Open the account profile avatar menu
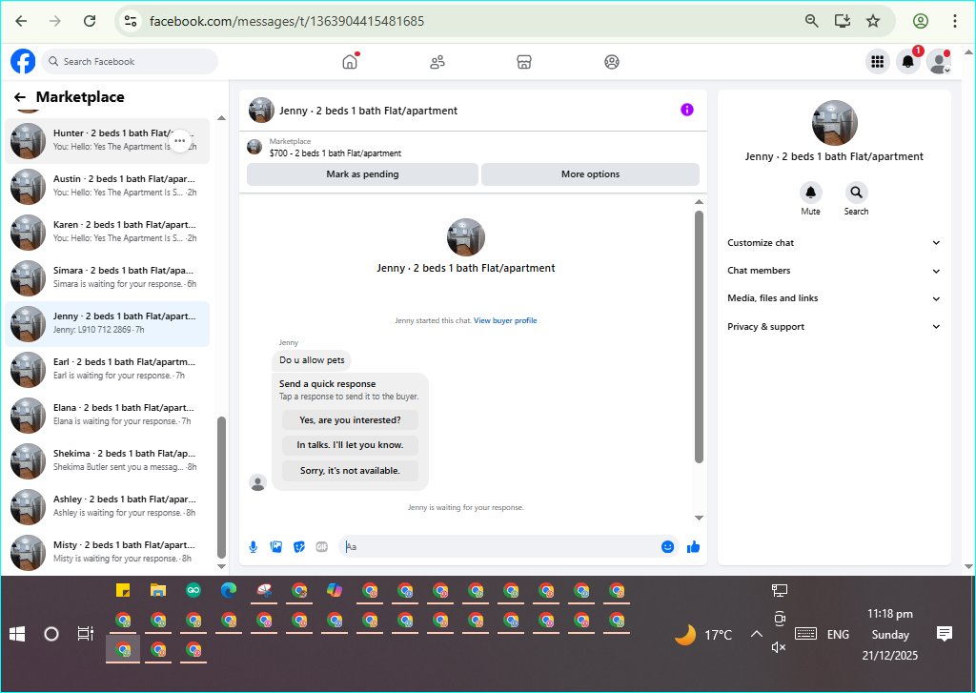This screenshot has width=976, height=693. (939, 62)
